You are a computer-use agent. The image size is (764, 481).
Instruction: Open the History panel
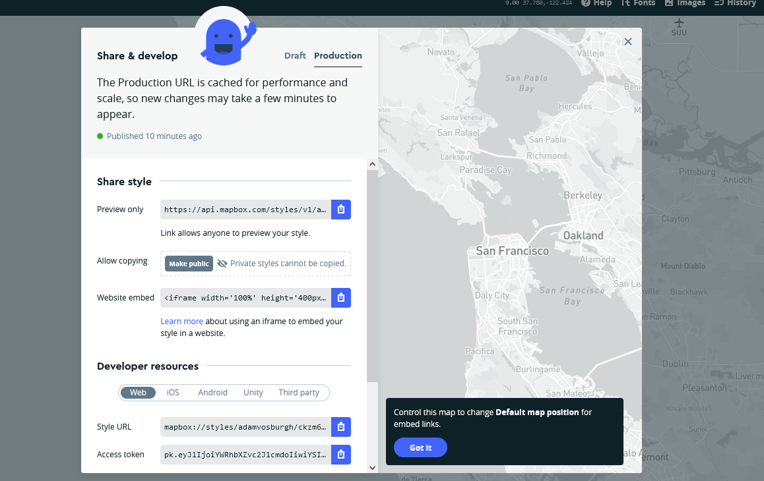tap(735, 3)
